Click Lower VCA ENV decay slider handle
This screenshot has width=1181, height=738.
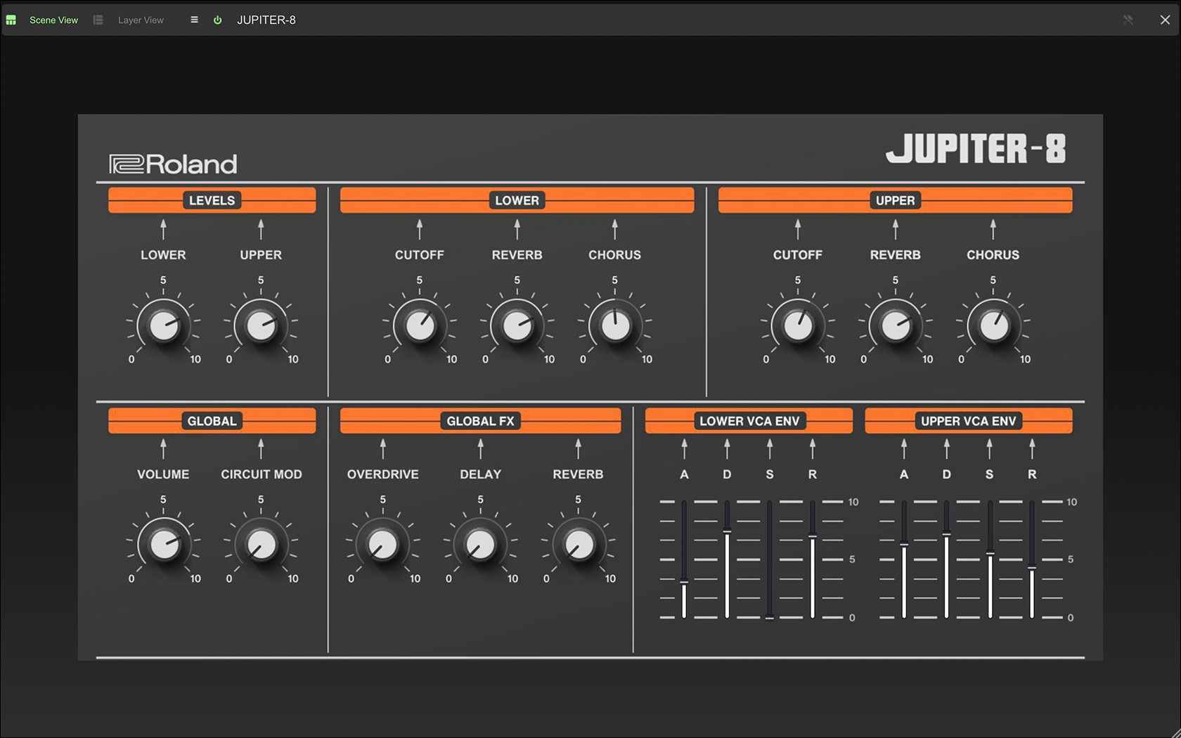pyautogui.click(x=727, y=532)
